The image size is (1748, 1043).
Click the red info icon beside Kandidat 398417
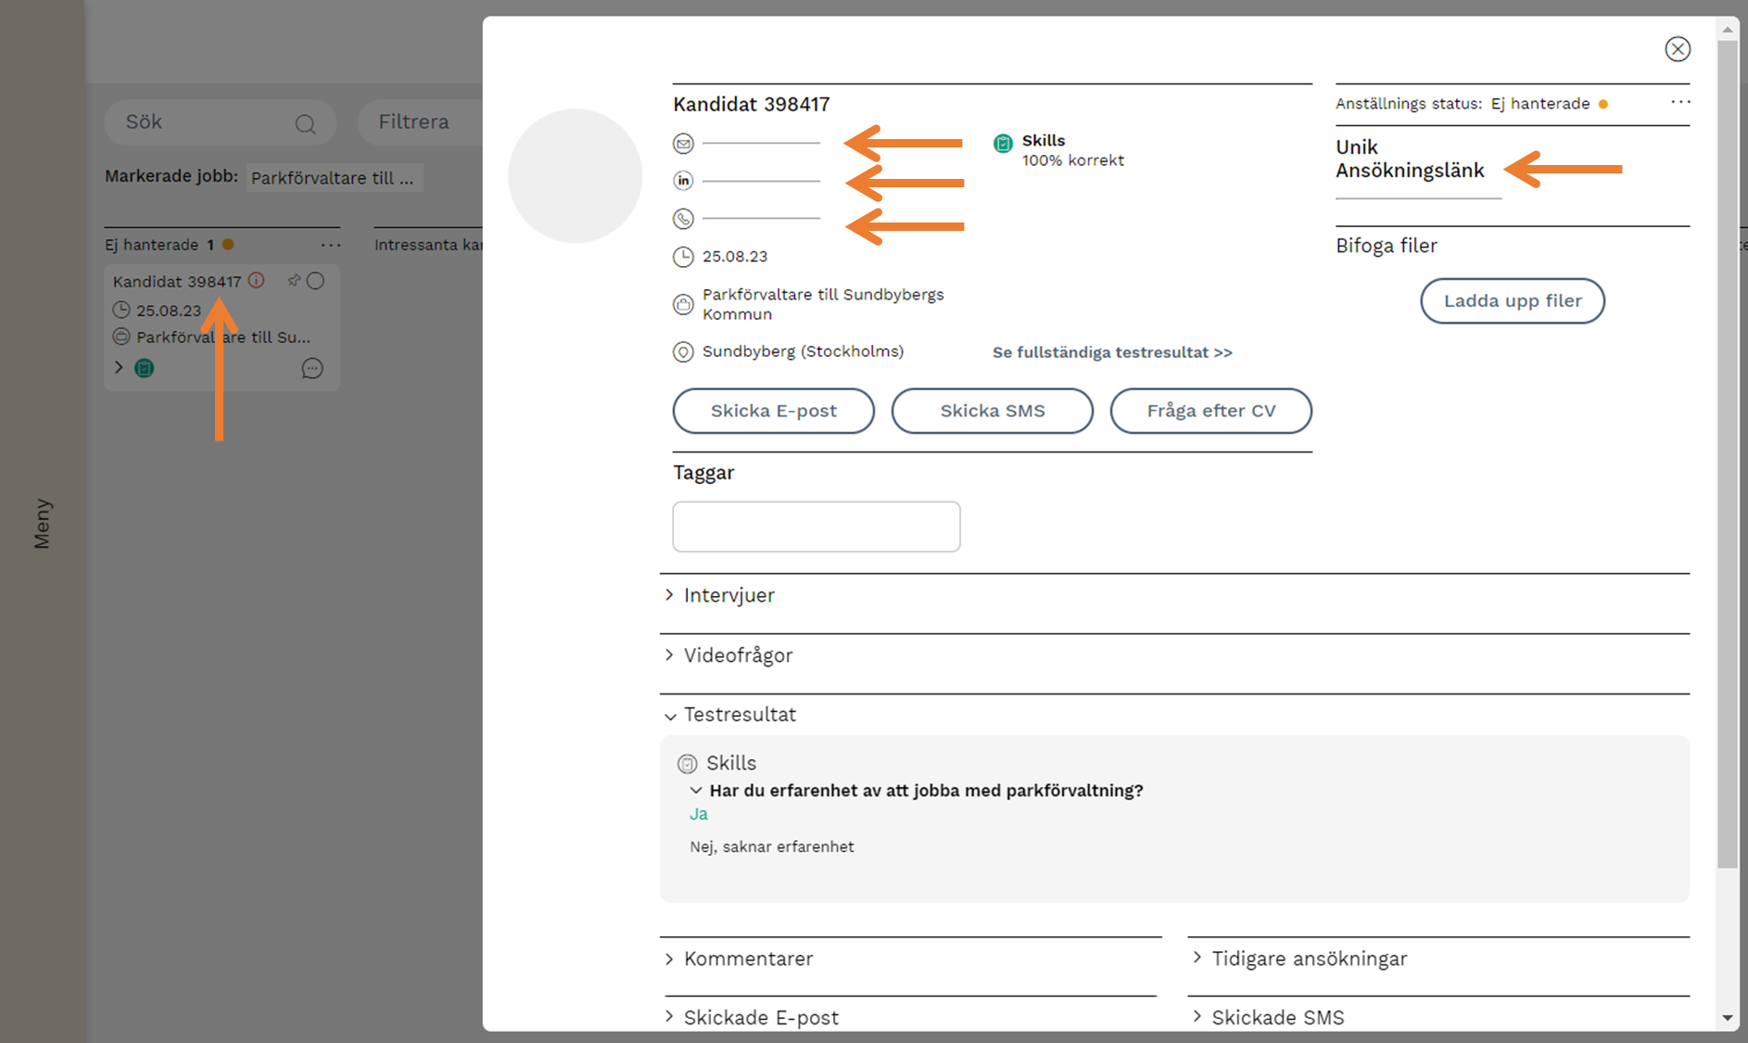(x=257, y=280)
